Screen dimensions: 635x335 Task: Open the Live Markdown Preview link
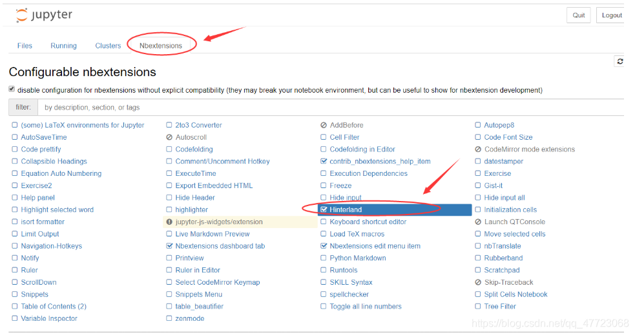[x=213, y=234]
